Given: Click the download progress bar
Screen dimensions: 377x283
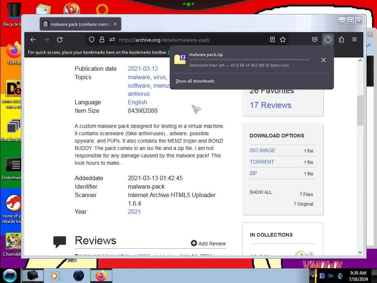Looking at the screenshot, I should tap(249, 60).
